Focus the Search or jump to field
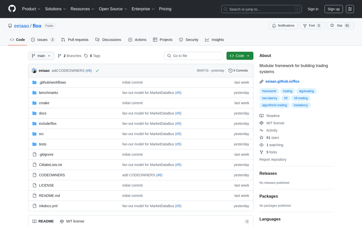This screenshot has height=226, width=362. click(x=261, y=9)
